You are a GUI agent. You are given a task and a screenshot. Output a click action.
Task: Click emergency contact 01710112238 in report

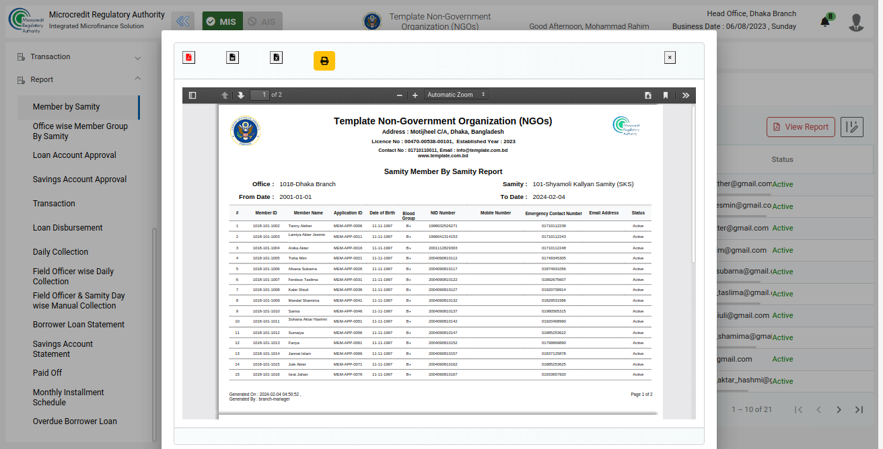[553, 226]
